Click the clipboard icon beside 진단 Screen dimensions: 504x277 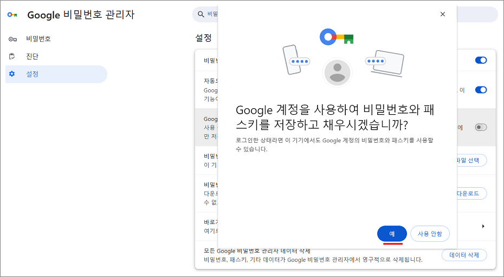click(x=12, y=56)
